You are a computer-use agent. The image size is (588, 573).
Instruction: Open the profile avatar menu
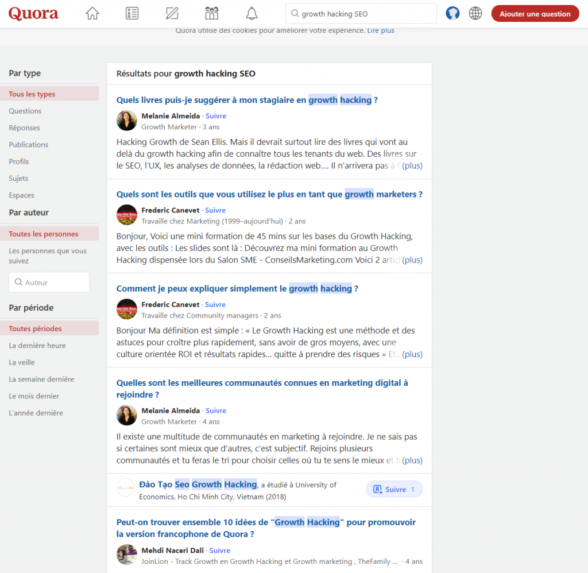pos(452,14)
